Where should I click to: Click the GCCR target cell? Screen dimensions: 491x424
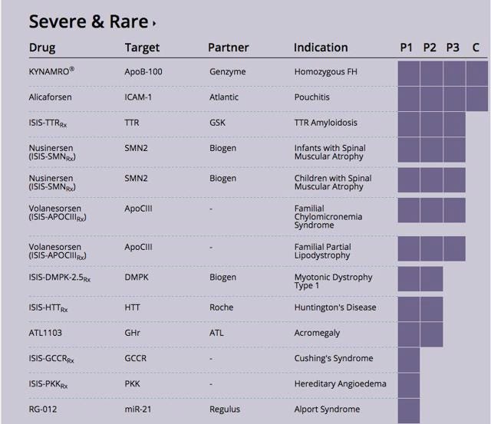click(x=135, y=358)
